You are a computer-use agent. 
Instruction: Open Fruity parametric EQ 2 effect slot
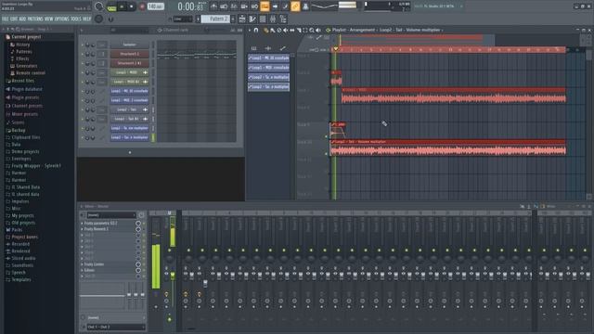[108, 224]
